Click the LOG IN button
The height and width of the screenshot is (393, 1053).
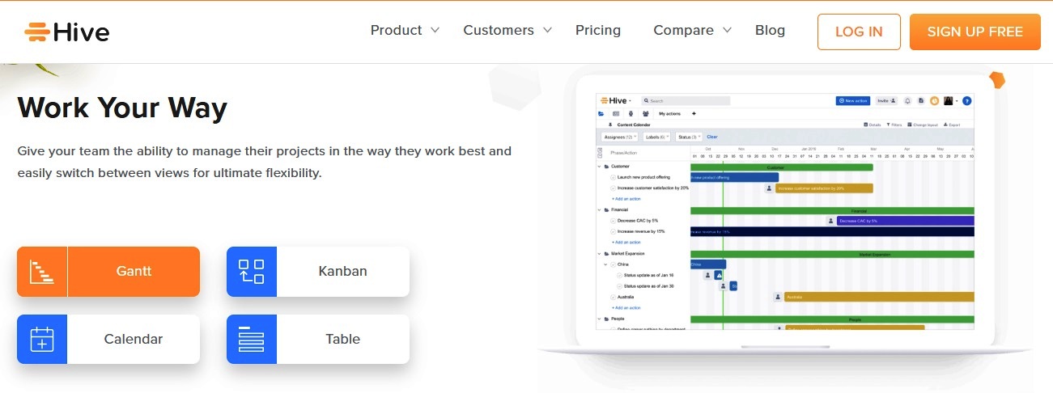click(x=859, y=32)
